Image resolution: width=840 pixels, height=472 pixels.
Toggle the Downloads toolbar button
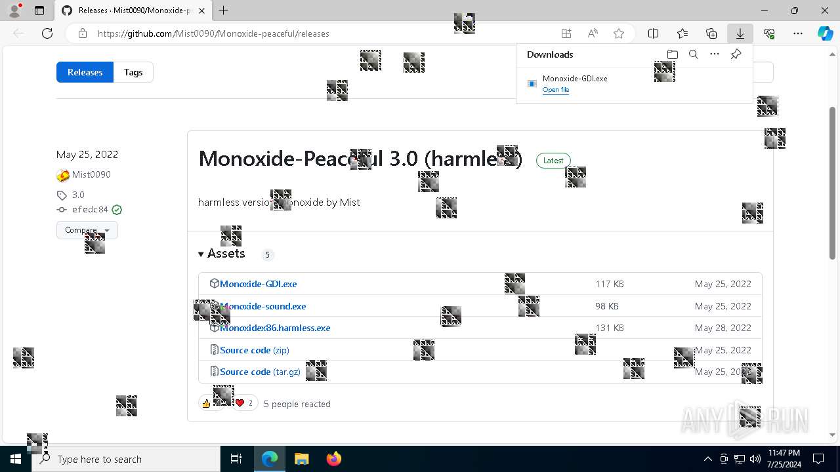(x=740, y=33)
